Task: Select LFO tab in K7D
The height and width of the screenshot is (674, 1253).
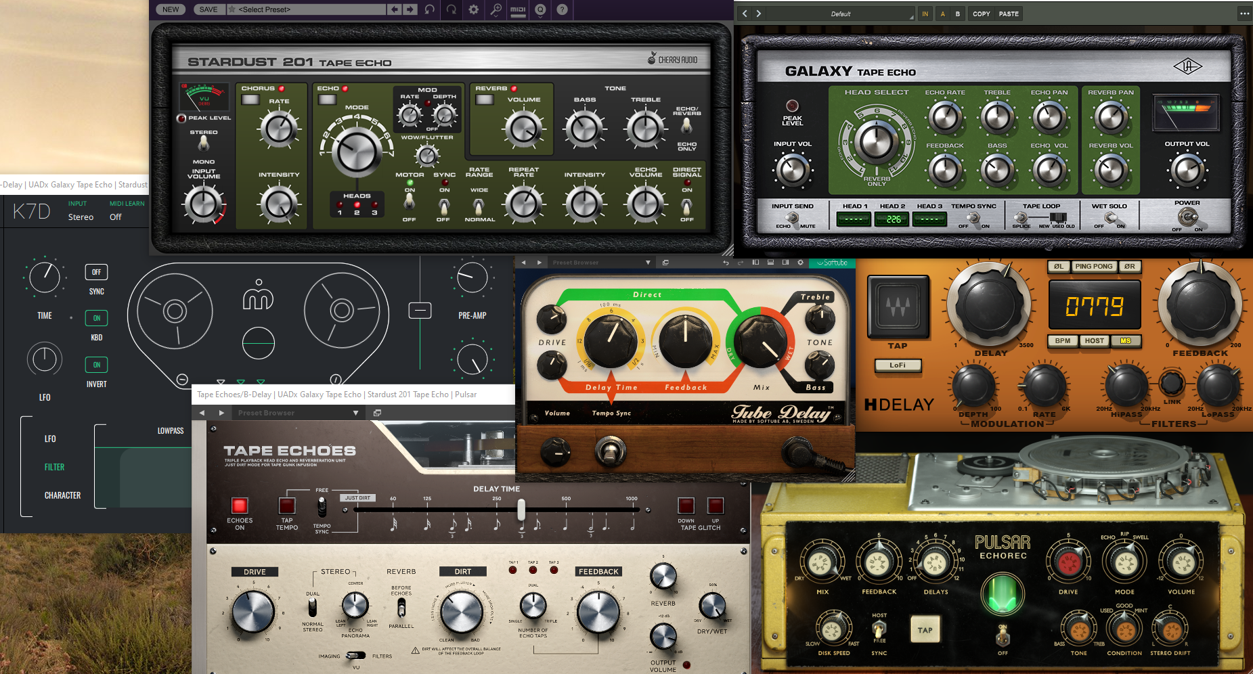Action: (x=50, y=439)
